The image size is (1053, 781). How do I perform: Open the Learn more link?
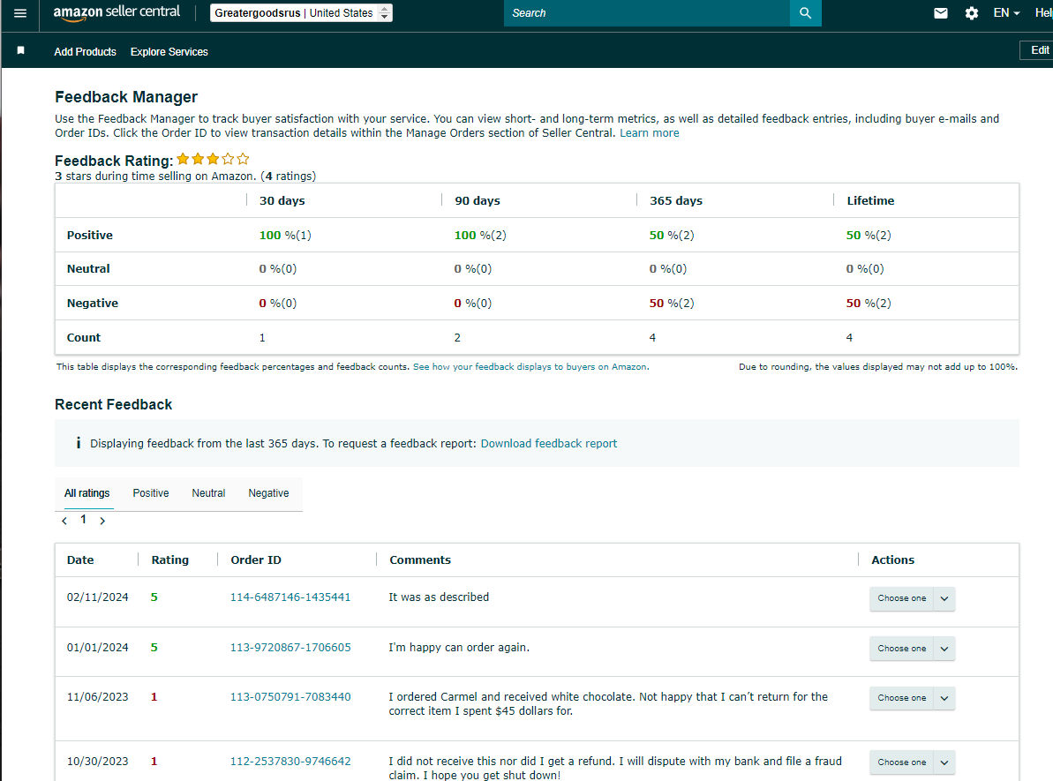pos(649,133)
